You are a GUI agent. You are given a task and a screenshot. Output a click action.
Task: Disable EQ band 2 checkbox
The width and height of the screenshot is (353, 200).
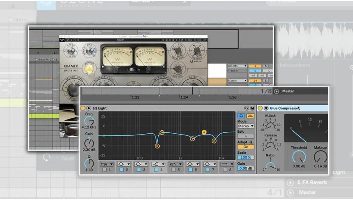point(122,170)
